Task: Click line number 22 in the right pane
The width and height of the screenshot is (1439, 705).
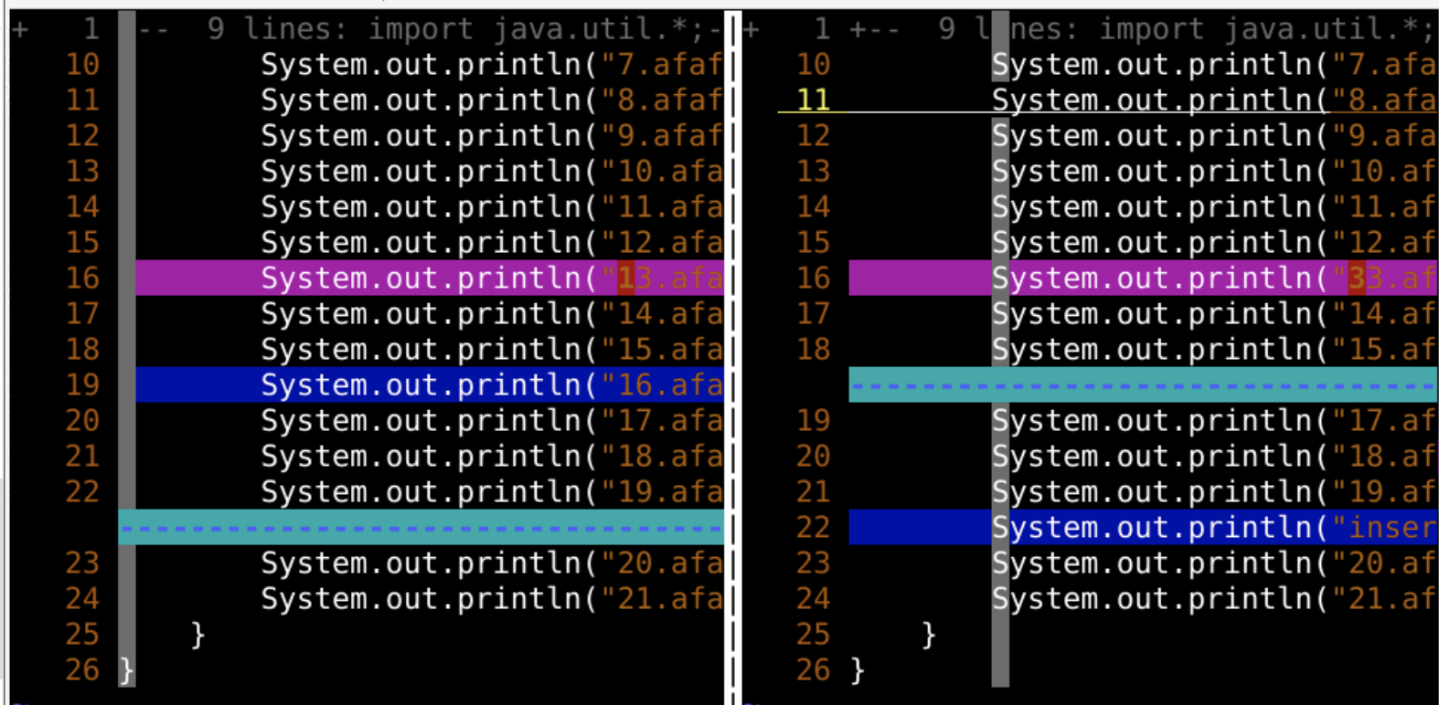Action: [813, 527]
